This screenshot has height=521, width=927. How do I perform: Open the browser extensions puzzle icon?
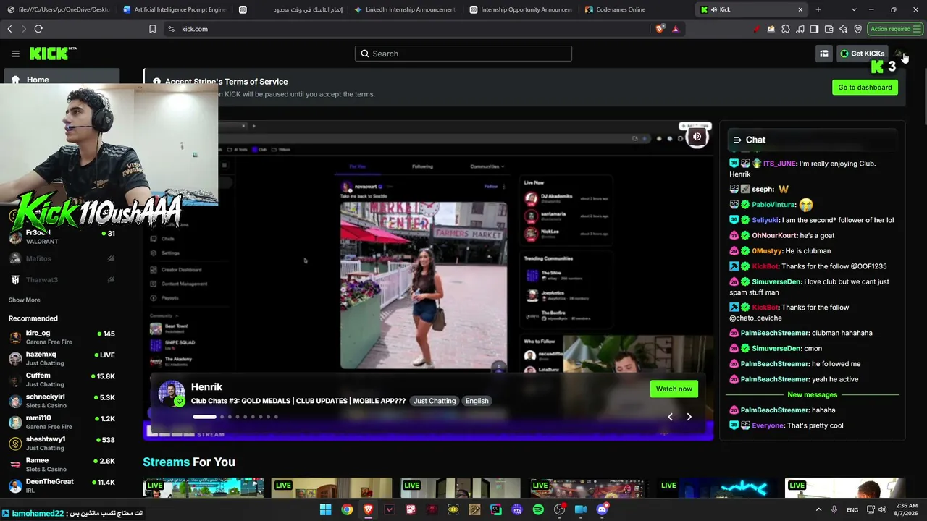click(786, 29)
